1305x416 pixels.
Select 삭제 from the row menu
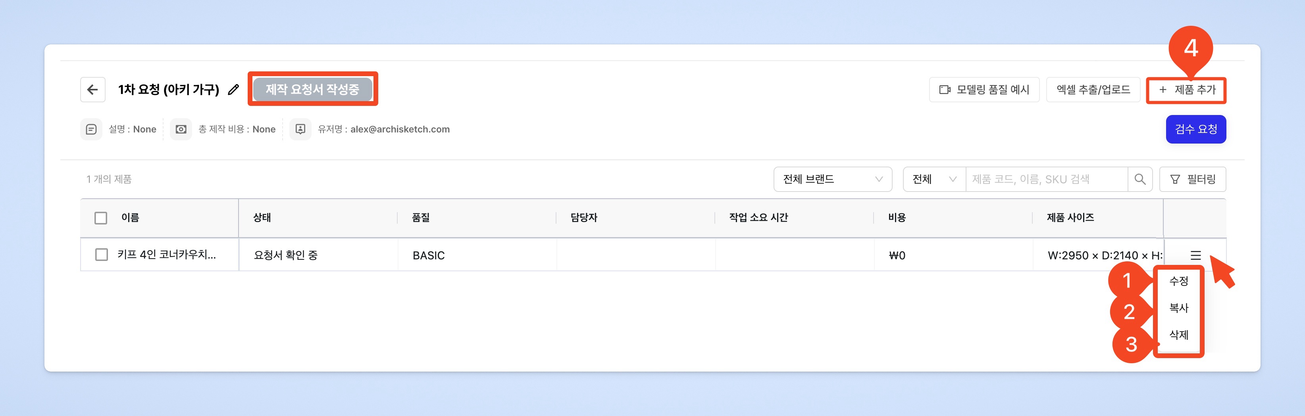click(1178, 335)
